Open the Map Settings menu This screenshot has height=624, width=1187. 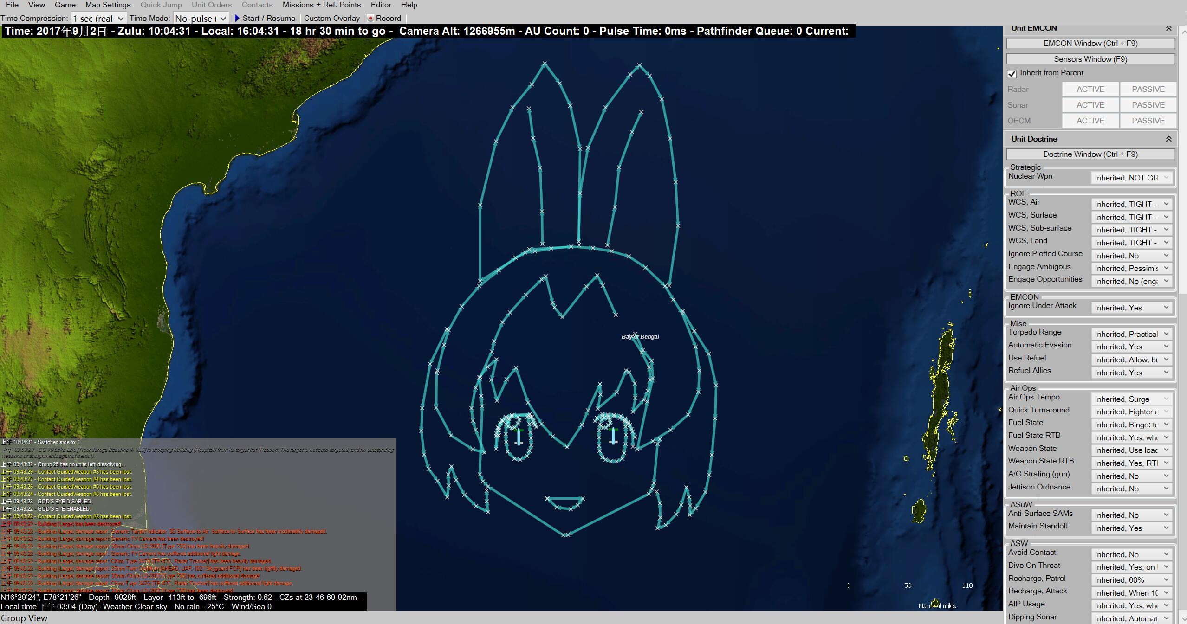pyautogui.click(x=108, y=5)
